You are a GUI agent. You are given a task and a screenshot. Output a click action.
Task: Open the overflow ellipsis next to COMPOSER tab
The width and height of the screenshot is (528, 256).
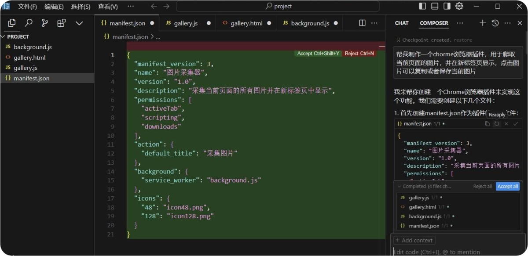[x=460, y=23]
